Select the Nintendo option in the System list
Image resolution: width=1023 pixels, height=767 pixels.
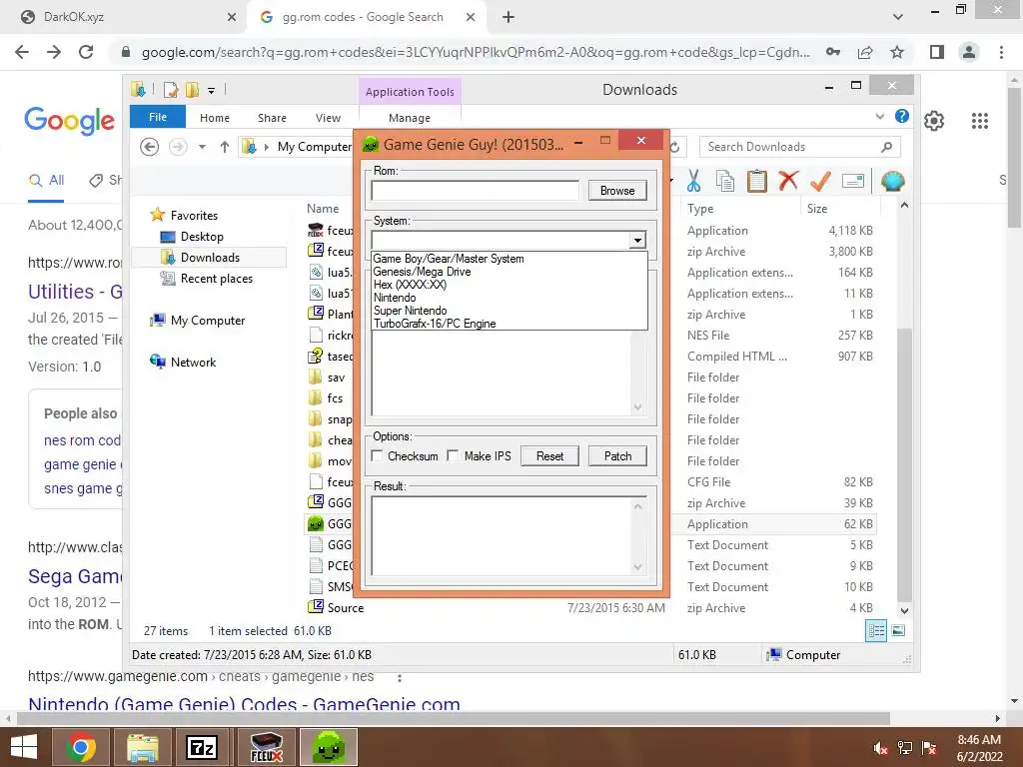pyautogui.click(x=395, y=298)
